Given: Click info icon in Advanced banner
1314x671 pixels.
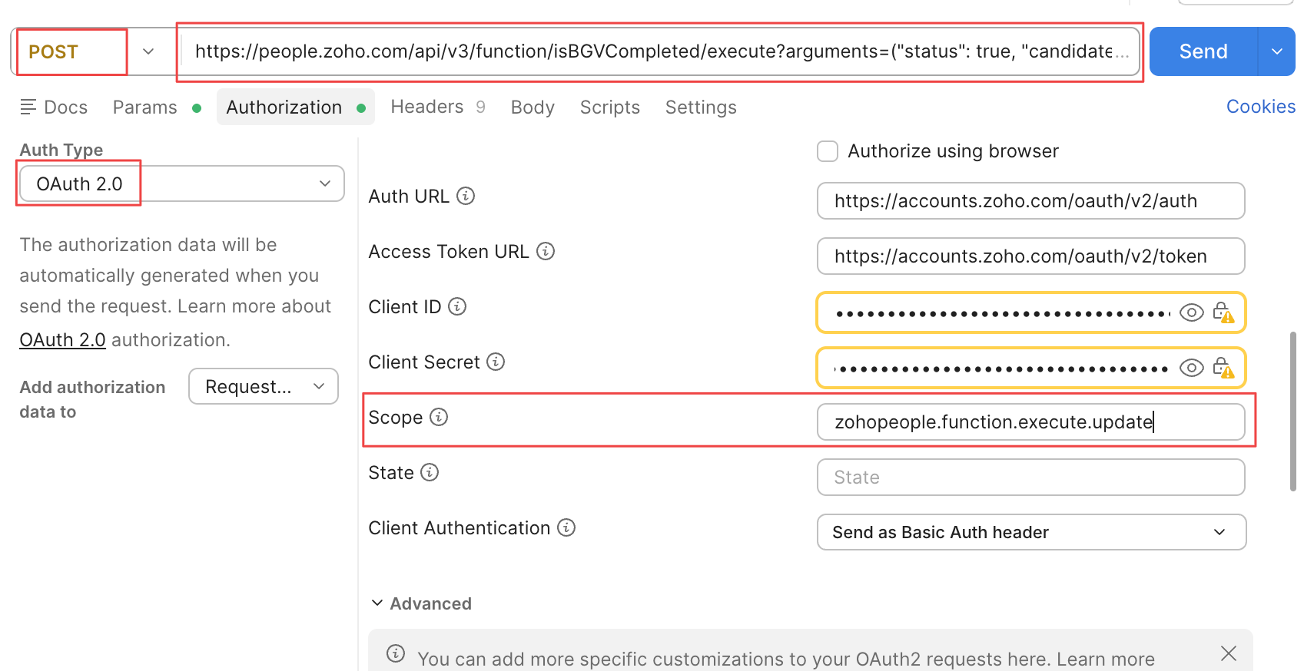Looking at the screenshot, I should (396, 653).
